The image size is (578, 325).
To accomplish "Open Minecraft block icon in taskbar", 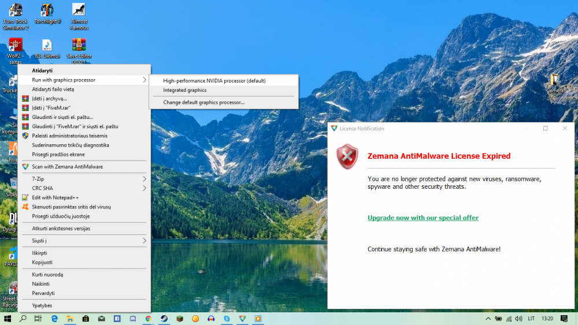I will pyautogui.click(x=180, y=319).
